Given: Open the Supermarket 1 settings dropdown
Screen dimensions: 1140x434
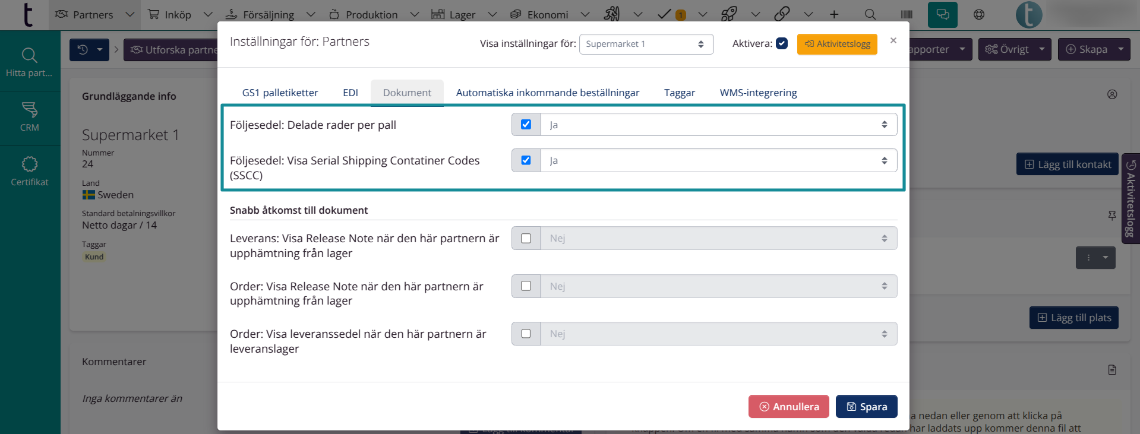Looking at the screenshot, I should (646, 44).
